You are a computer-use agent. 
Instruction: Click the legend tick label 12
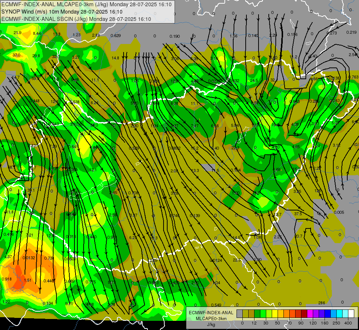point(254,323)
